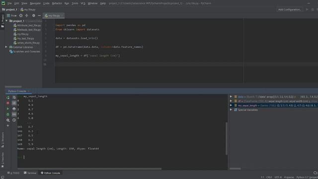
Task: Open Python Console settings icon
Action: 8,120
